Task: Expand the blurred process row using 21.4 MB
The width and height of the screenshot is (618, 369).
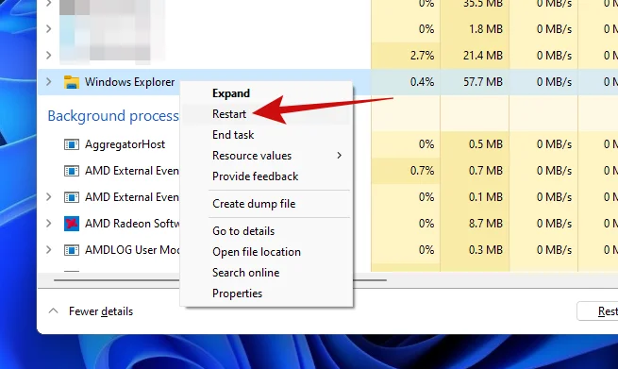Action: click(48, 55)
